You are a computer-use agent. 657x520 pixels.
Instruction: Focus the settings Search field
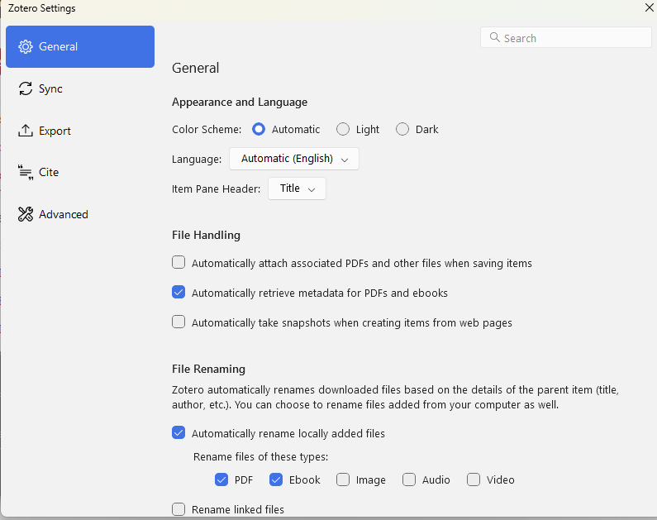coord(565,38)
